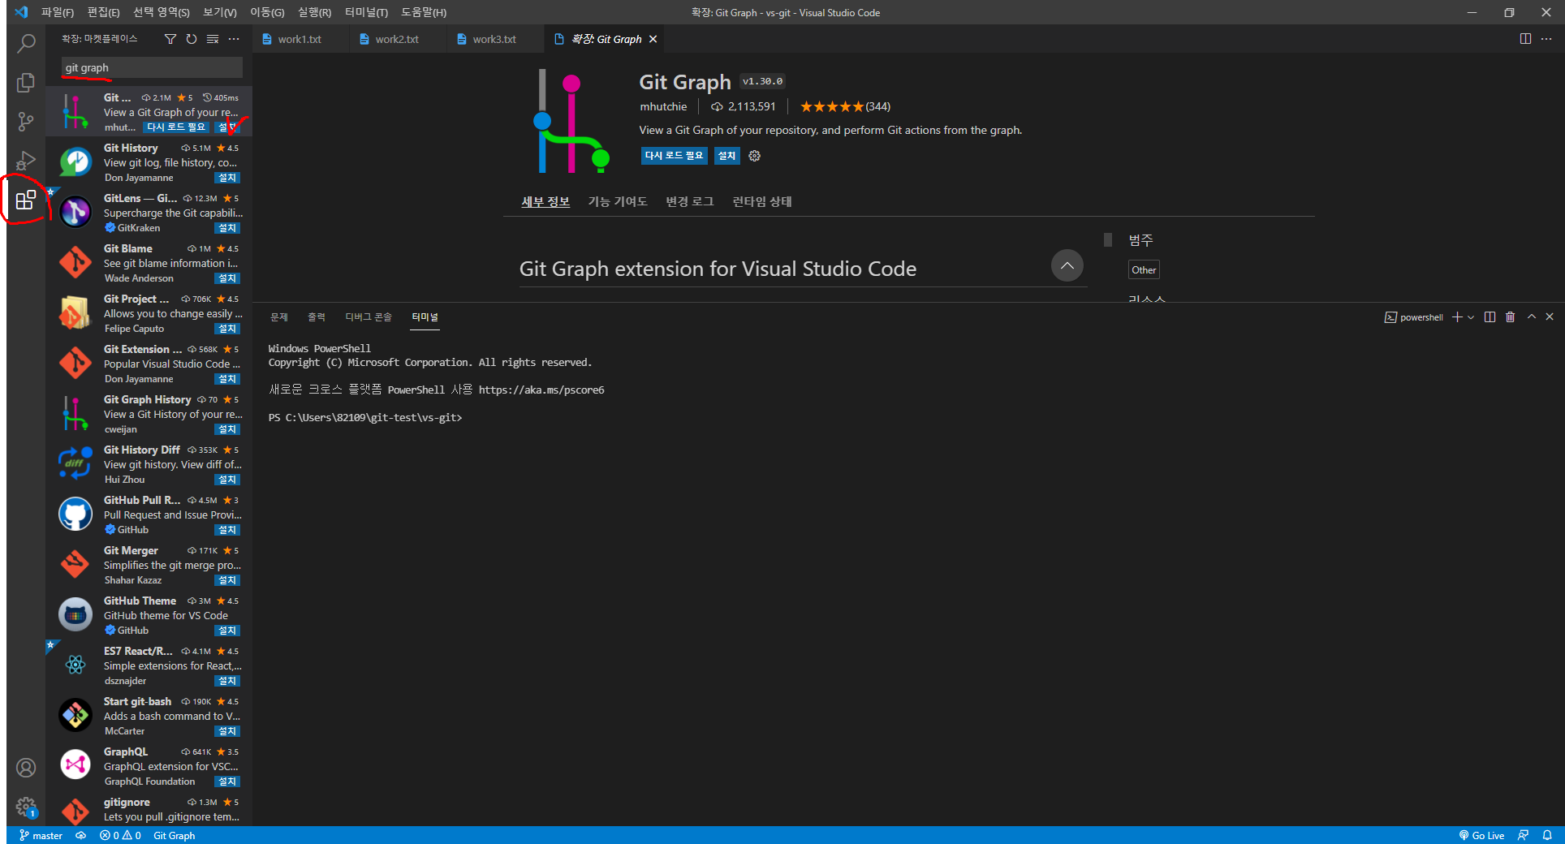Screen dimensions: 1565x844
Task: Open the Accounts icon in activity bar
Action: [26, 768]
